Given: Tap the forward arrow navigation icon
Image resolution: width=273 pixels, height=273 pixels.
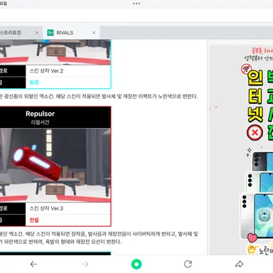Looking at the screenshot, I should click(x=85, y=264).
